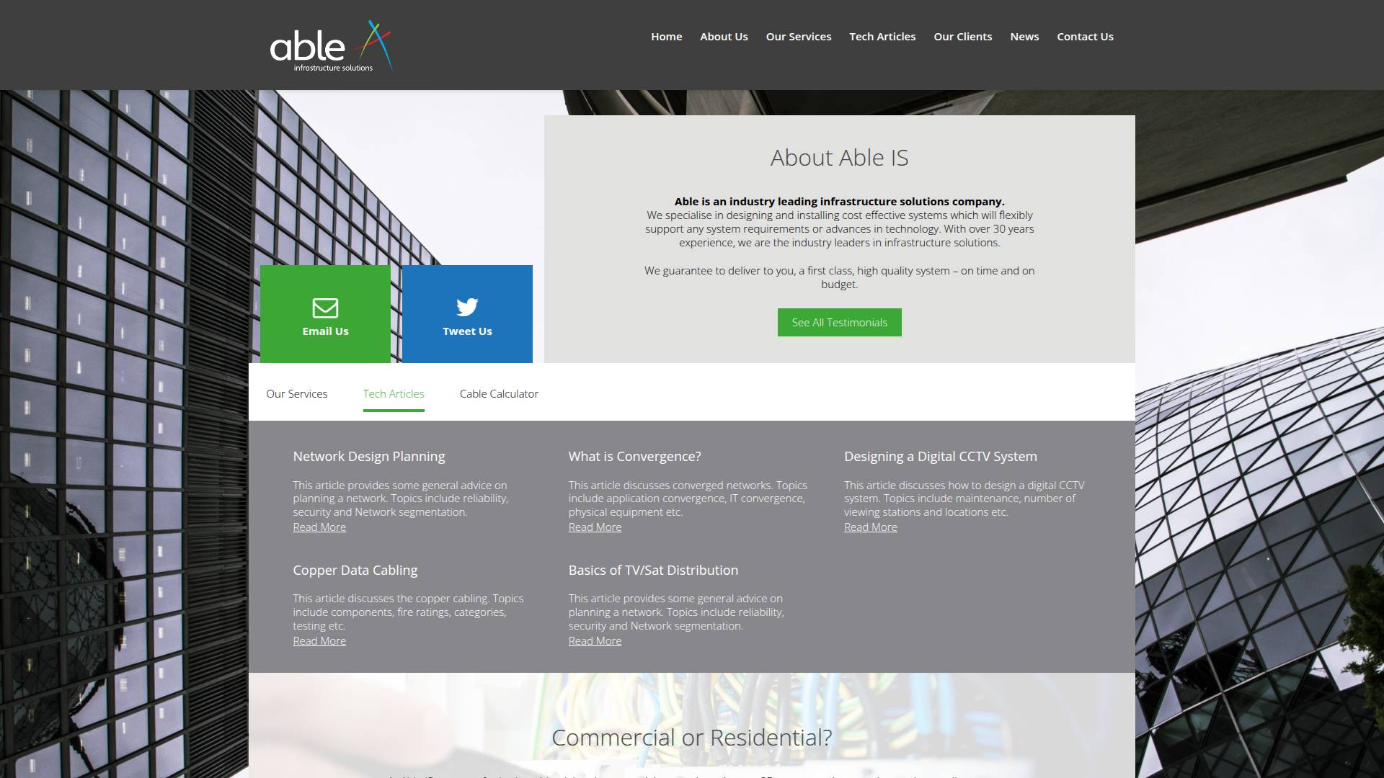1384x778 pixels.
Task: Read more on Designing a Digital CCTV System
Action: pyautogui.click(x=870, y=527)
